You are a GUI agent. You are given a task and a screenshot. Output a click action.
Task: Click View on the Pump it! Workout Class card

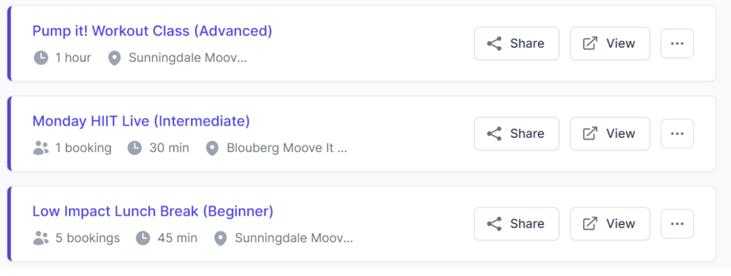[609, 44]
